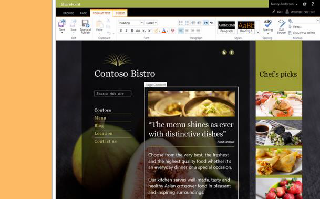This screenshot has width=320, height=199.
Task: Expand the Styles gallery arrow
Action: (x=258, y=32)
